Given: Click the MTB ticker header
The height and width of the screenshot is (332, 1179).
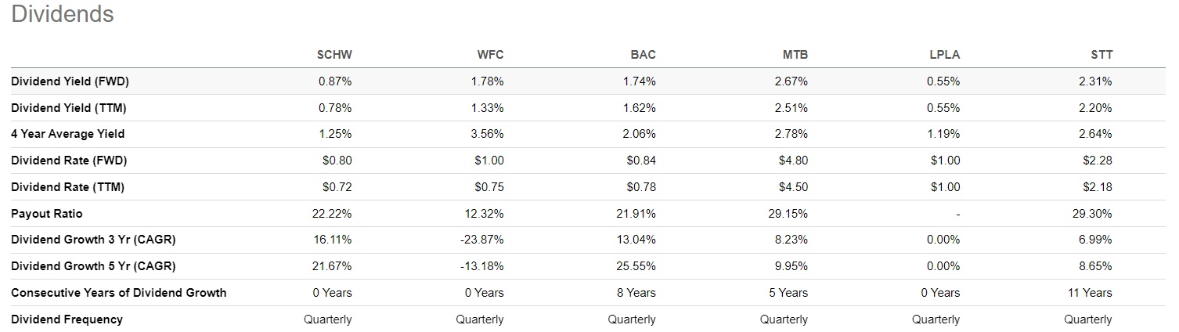Looking at the screenshot, I should 795,55.
